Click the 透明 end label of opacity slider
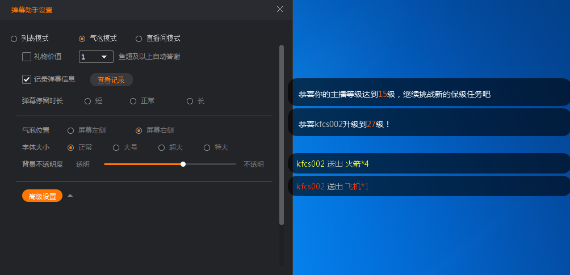The height and width of the screenshot is (275, 570). click(x=82, y=164)
